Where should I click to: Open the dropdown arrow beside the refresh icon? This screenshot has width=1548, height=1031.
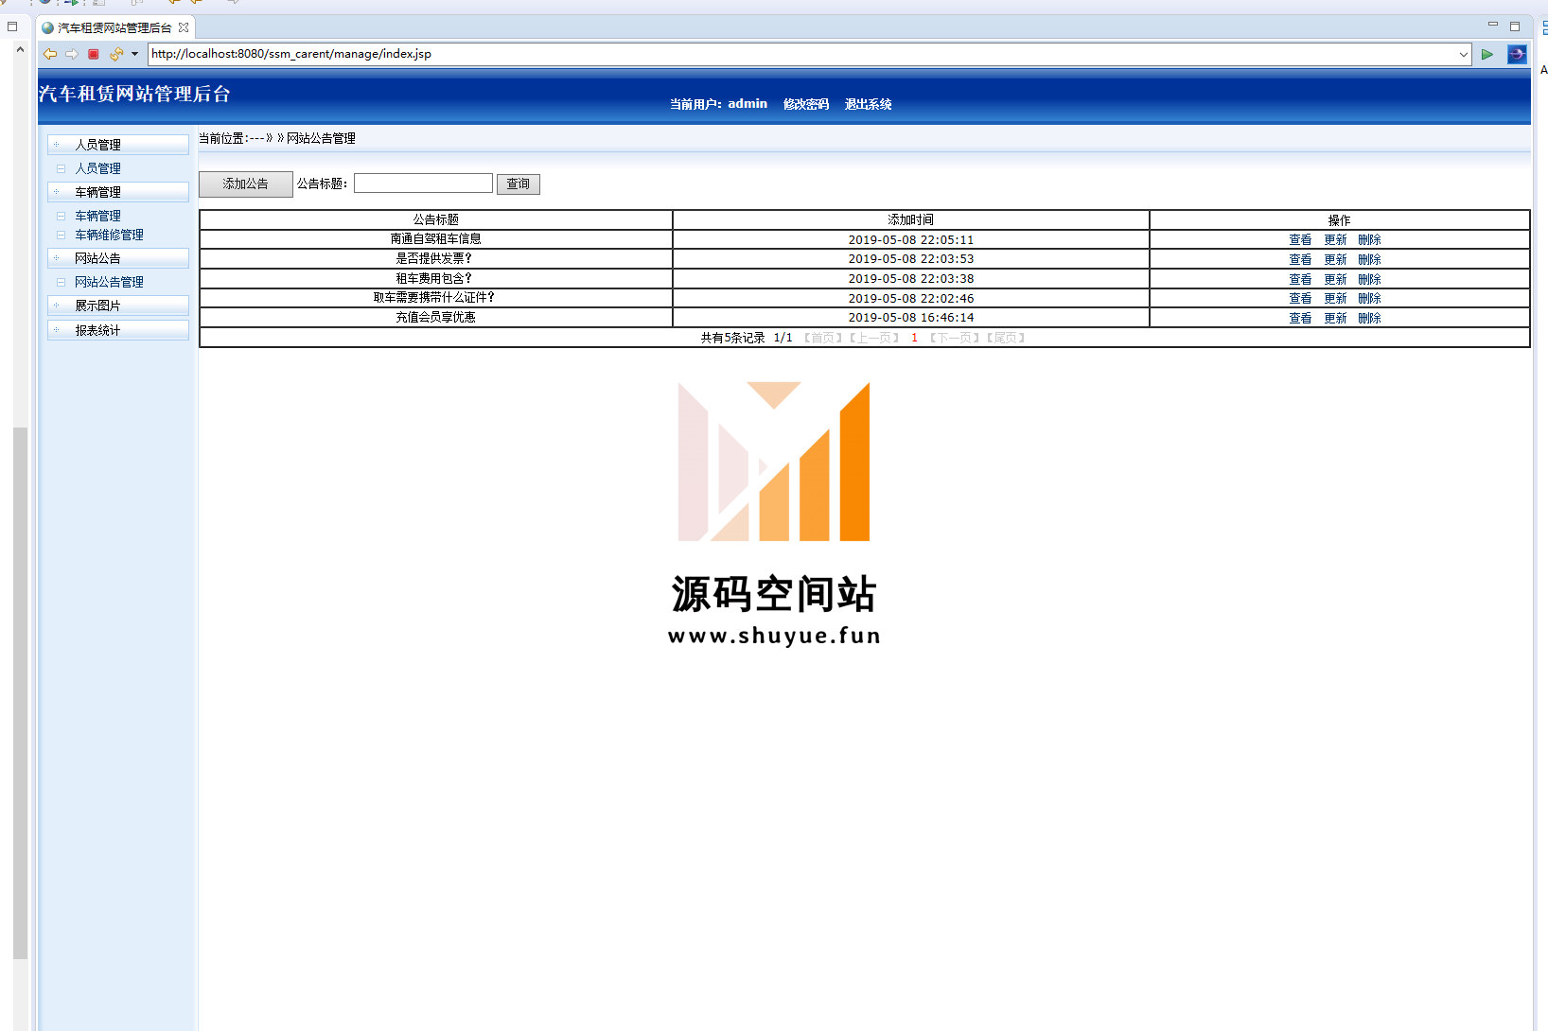pos(134,54)
